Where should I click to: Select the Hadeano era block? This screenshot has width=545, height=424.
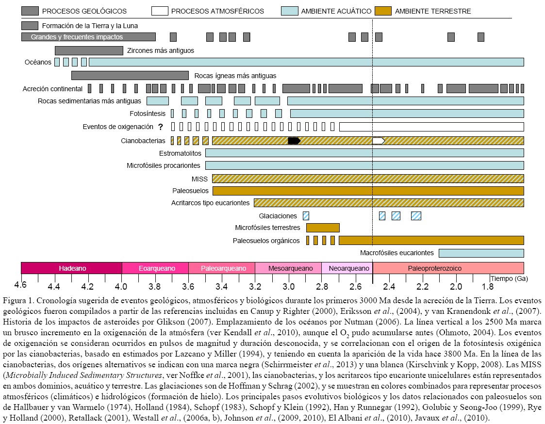tap(72, 268)
